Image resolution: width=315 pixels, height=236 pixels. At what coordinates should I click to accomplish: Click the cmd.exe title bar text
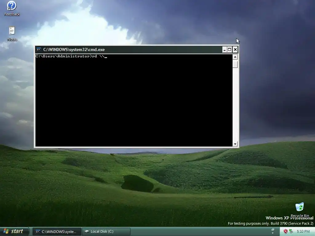point(74,49)
